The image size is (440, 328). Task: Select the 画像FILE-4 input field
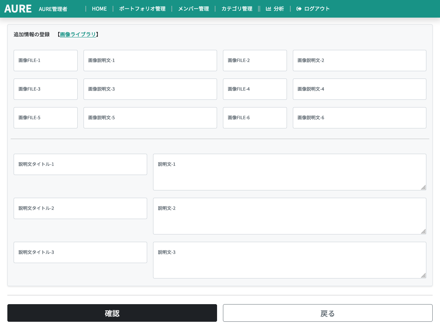pos(255,89)
